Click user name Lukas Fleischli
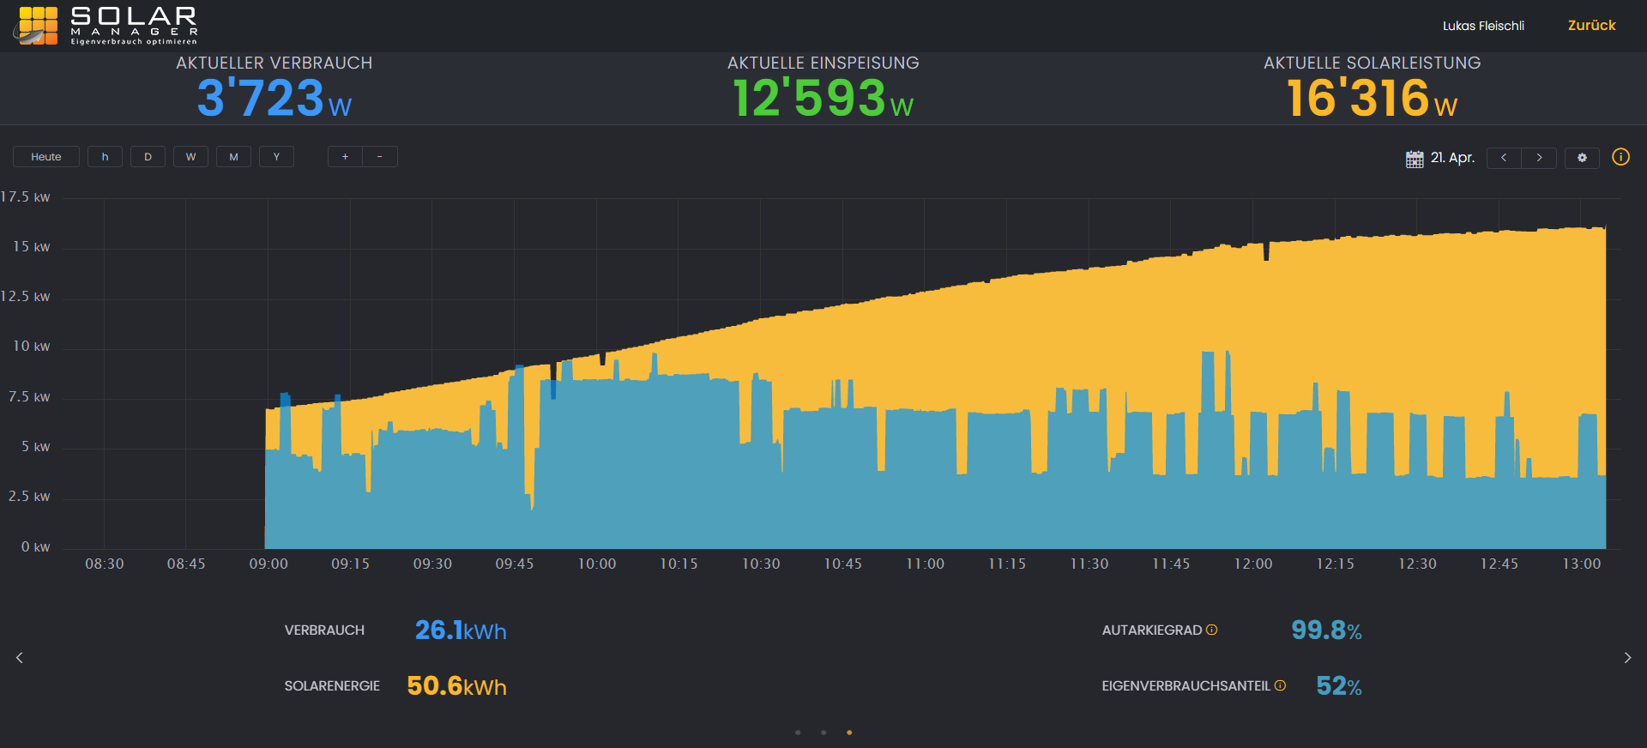Viewport: 1647px width, 748px height. [x=1483, y=26]
